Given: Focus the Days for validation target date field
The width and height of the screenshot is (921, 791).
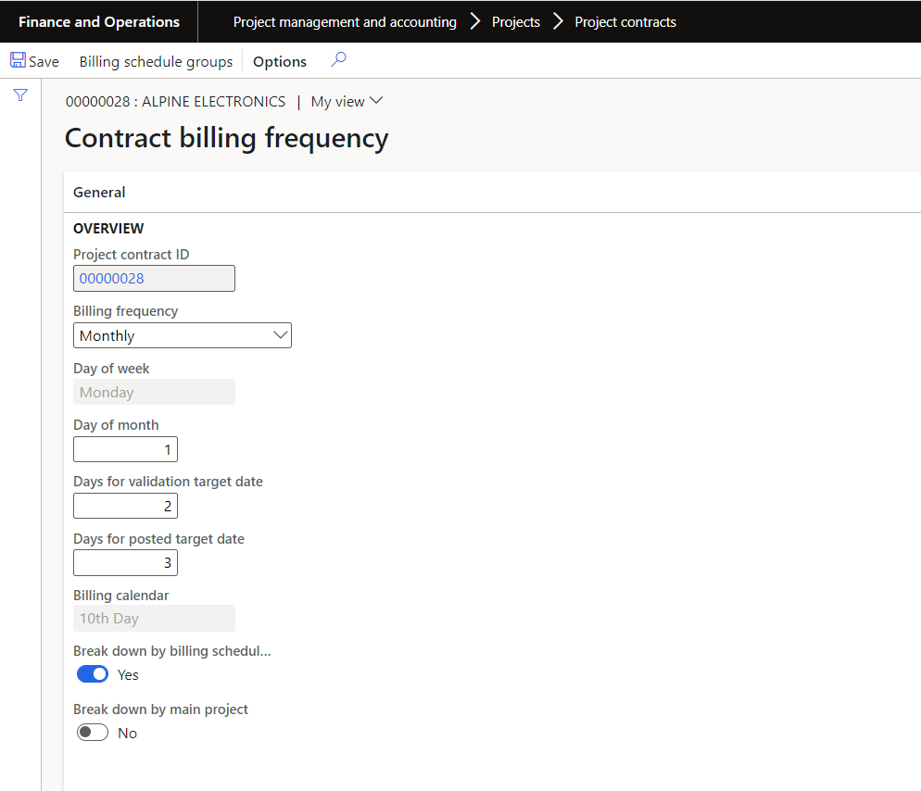Looking at the screenshot, I should tap(125, 506).
